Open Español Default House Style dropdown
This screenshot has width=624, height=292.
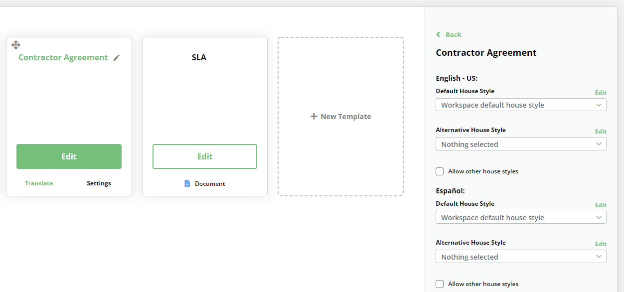click(521, 218)
